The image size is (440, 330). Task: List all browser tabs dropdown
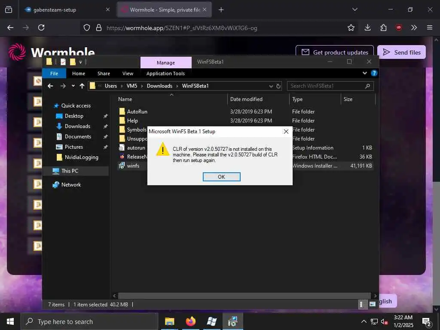point(354,9)
